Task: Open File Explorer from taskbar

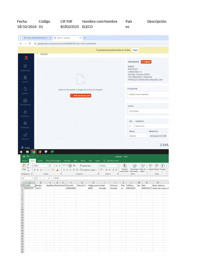Action: click(x=27, y=152)
